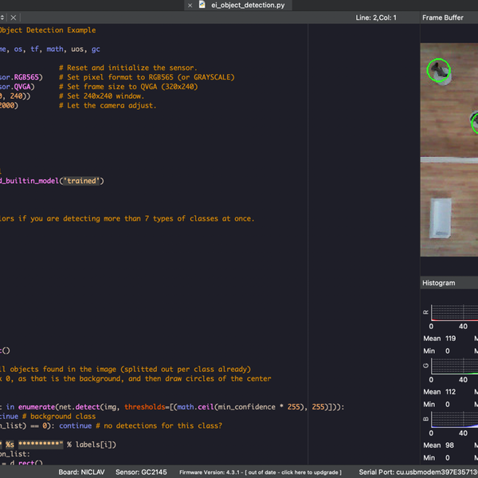This screenshot has width=478, height=478.
Task: Click the Frame Buffer panel header
Action: coord(444,18)
